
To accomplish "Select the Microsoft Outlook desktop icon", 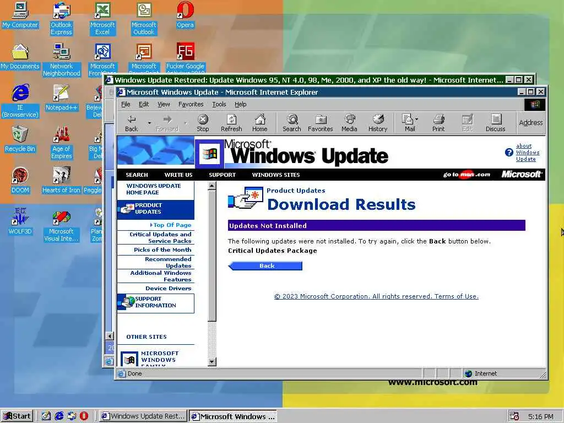I will click(x=144, y=19).
